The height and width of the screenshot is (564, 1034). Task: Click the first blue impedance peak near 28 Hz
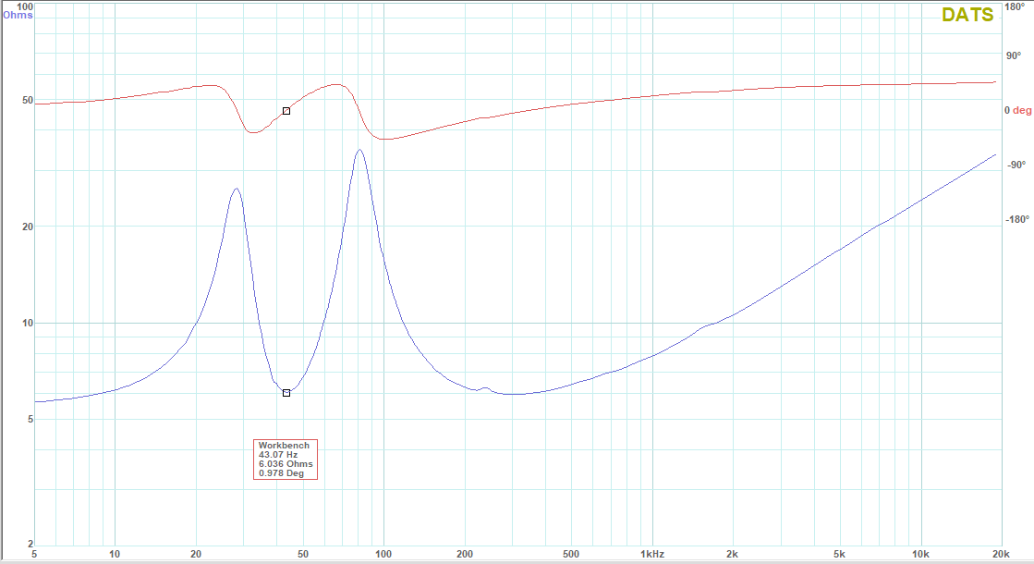[x=237, y=190]
